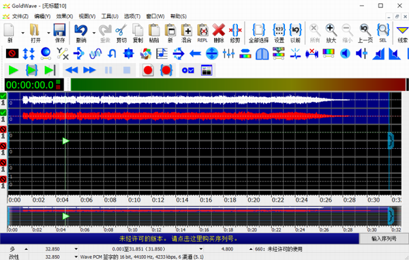Screen dimensions: 409x260
Task: Apply the Censor effect icon
Action: 12,53
